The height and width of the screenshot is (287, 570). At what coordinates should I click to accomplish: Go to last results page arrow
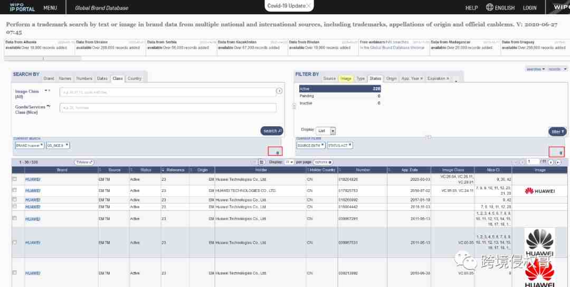(558, 162)
